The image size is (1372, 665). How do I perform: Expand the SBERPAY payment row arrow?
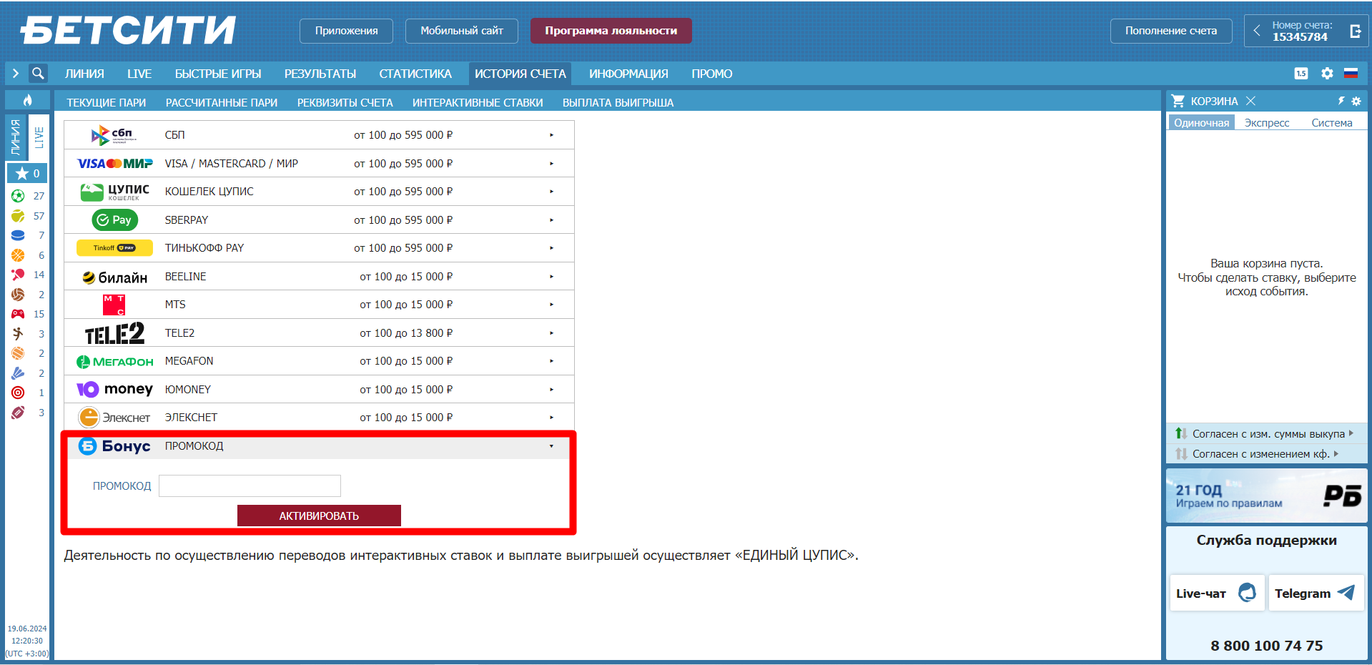point(551,220)
